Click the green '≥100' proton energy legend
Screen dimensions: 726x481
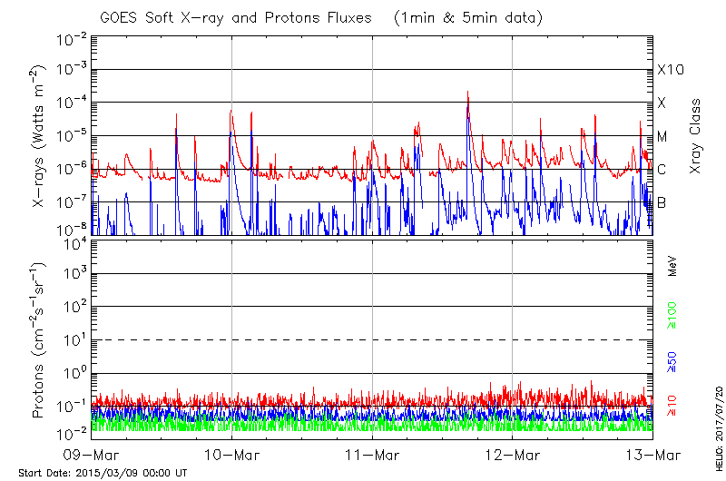pyautogui.click(x=673, y=315)
